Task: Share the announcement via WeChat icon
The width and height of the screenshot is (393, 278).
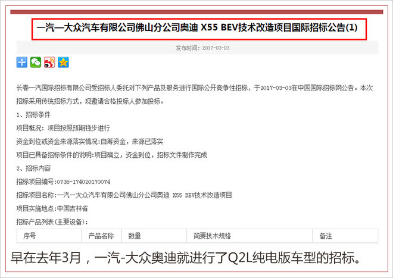Action: tap(36, 62)
